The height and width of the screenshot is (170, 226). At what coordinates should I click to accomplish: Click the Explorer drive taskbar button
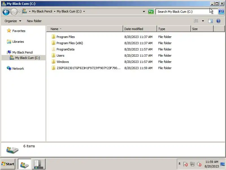click(x=24, y=164)
